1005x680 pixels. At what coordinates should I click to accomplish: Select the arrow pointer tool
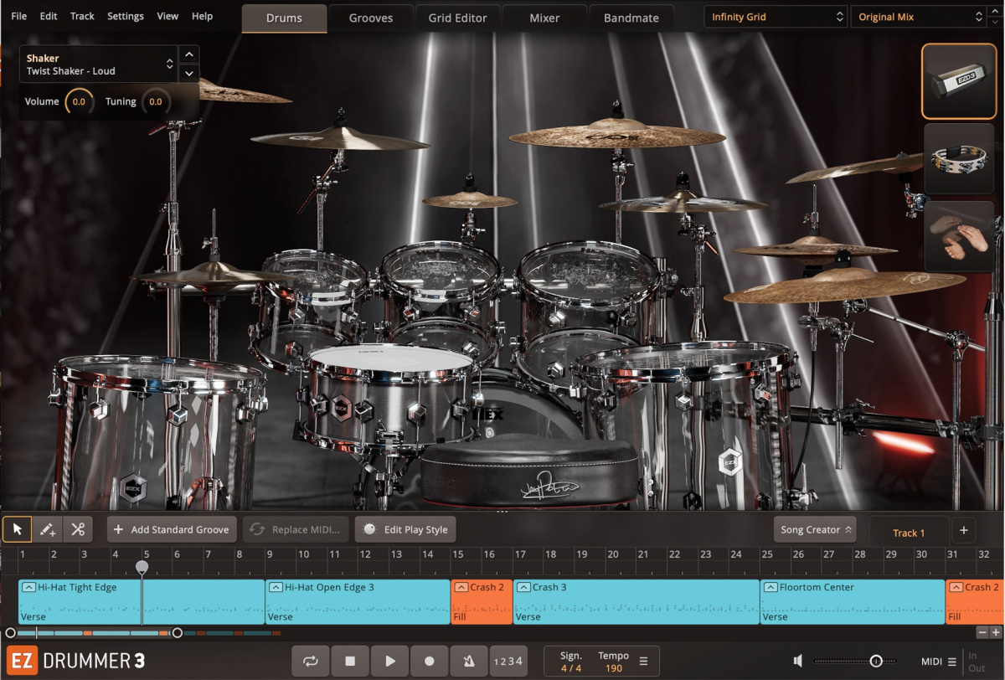coord(17,529)
